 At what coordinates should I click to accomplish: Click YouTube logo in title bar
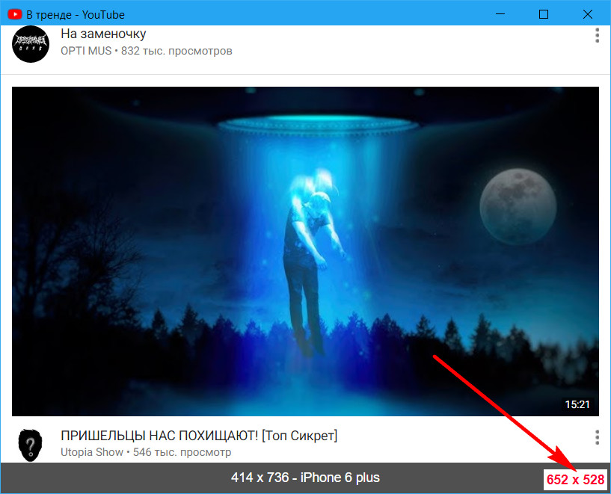point(15,15)
